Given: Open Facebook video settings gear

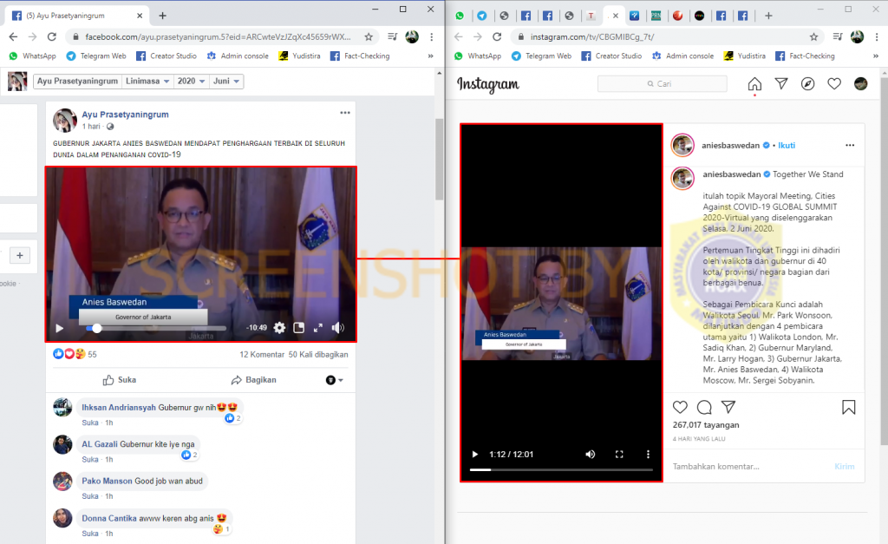Looking at the screenshot, I should [279, 328].
